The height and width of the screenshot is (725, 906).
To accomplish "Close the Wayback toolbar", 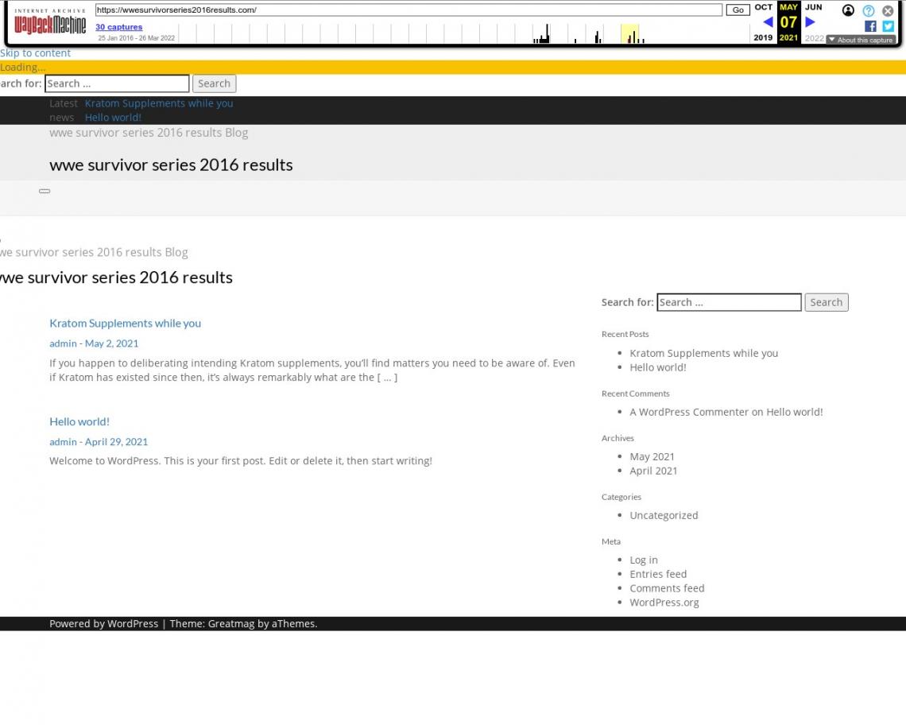I will click(x=888, y=10).
